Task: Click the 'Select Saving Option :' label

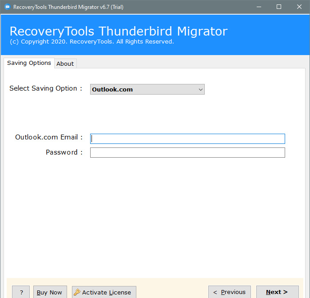Action: (x=46, y=88)
